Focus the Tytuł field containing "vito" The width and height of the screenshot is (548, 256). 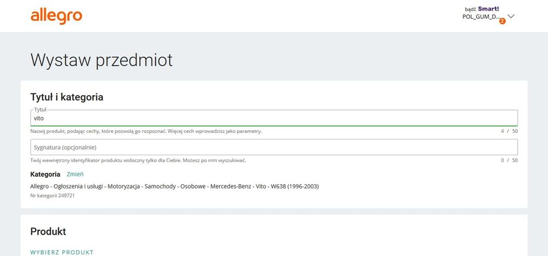tap(274, 118)
